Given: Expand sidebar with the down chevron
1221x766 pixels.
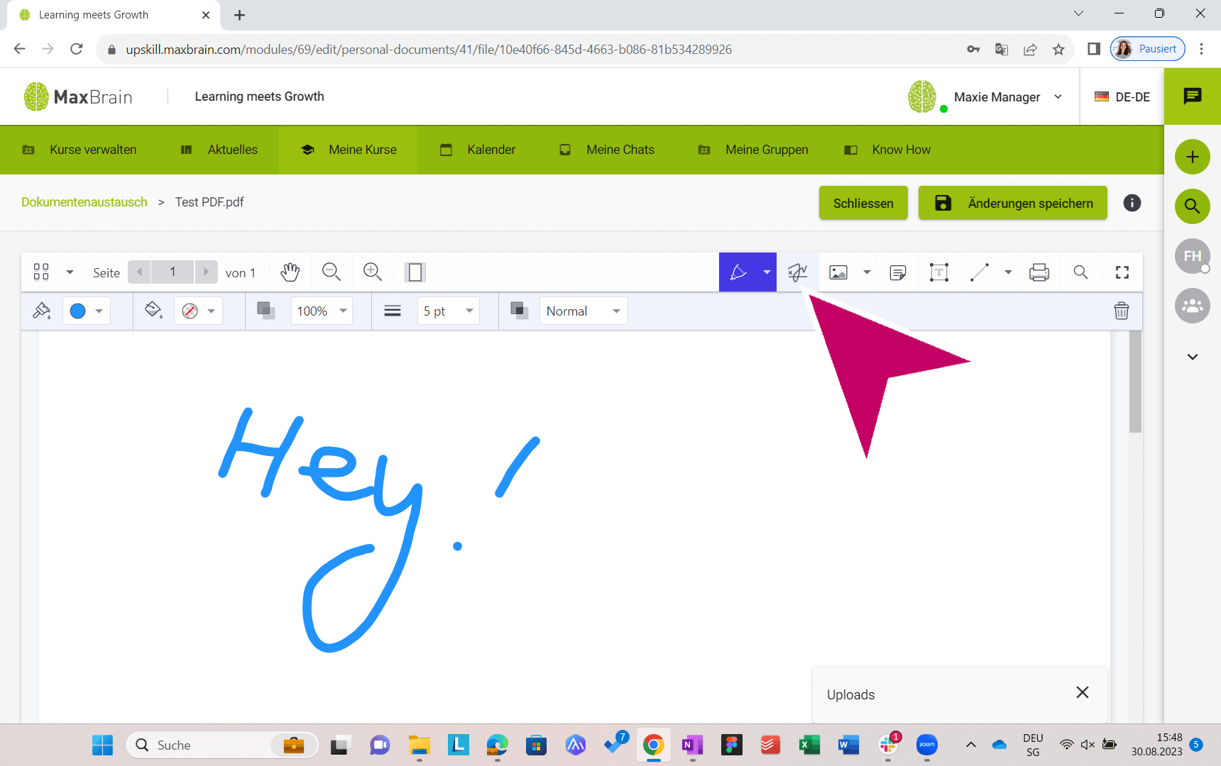Looking at the screenshot, I should point(1193,357).
